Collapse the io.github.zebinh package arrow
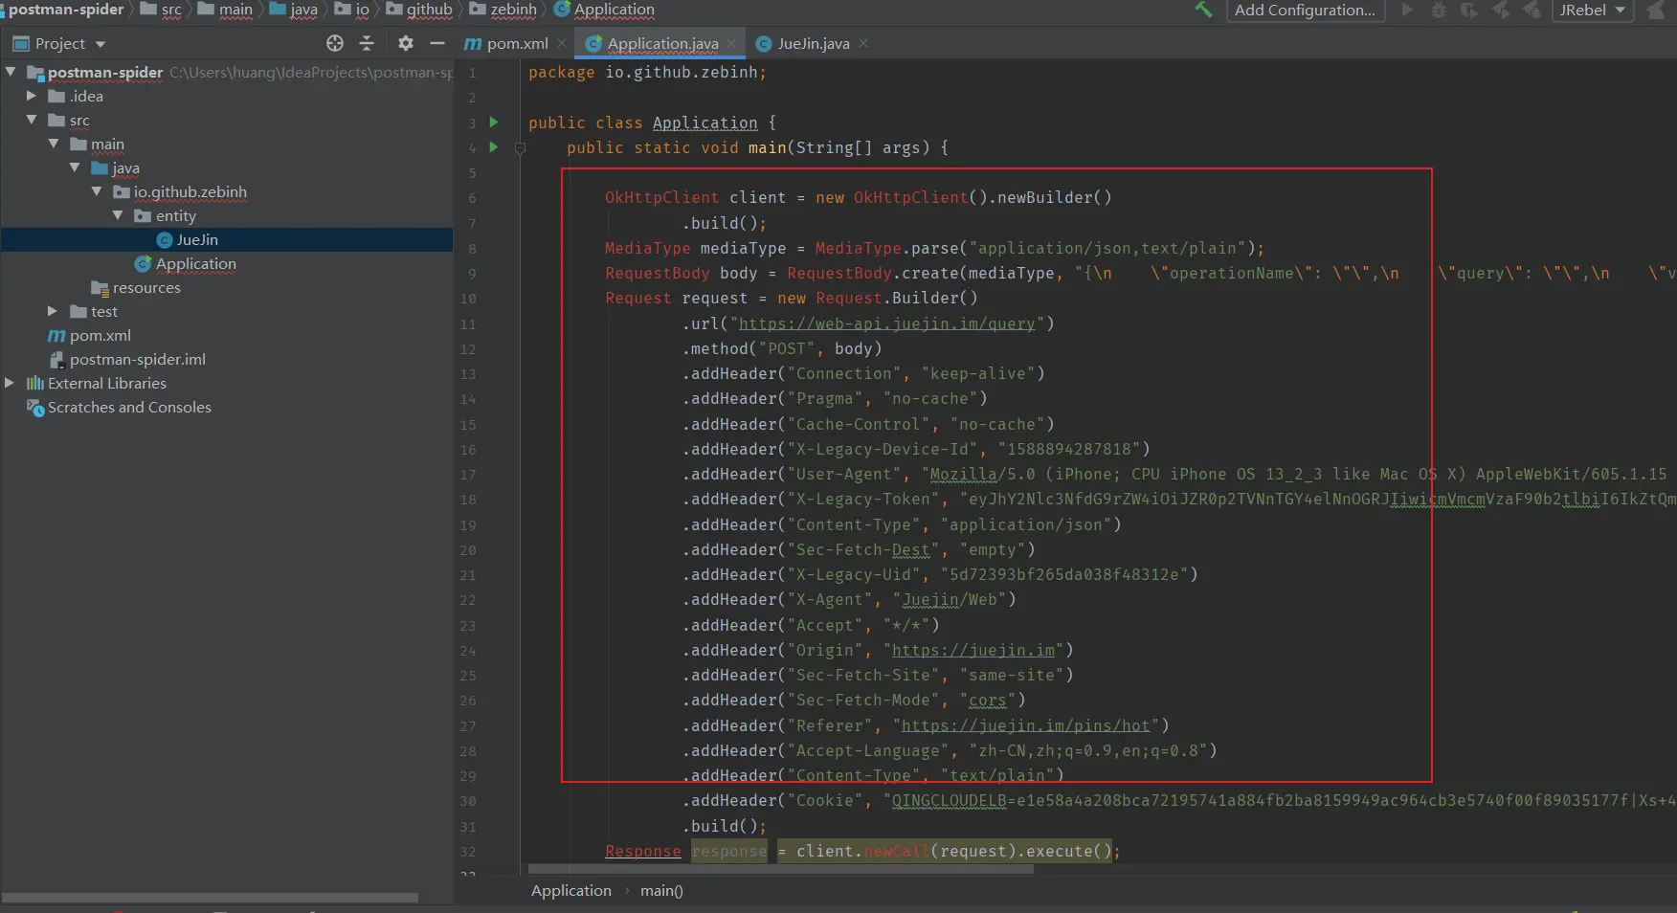The height and width of the screenshot is (913, 1677). (97, 191)
